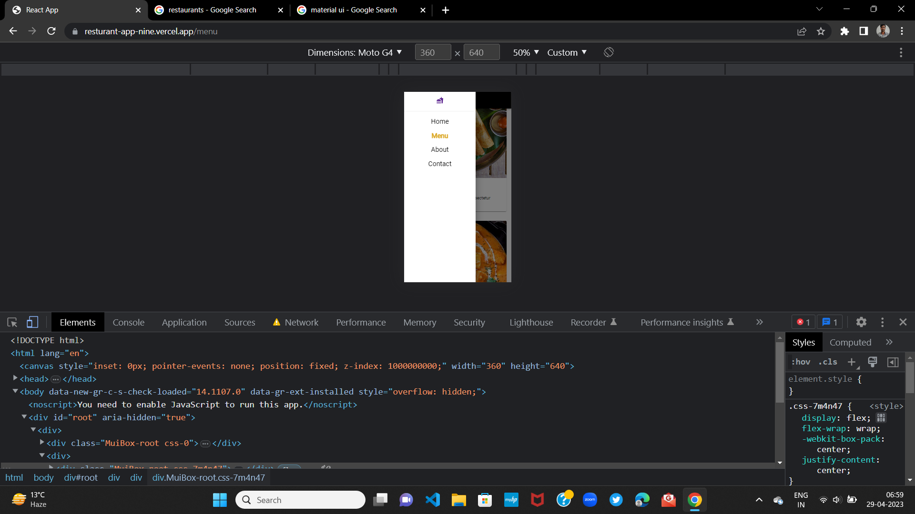915x514 pixels.
Task: Click the device width input field
Action: [432, 52]
